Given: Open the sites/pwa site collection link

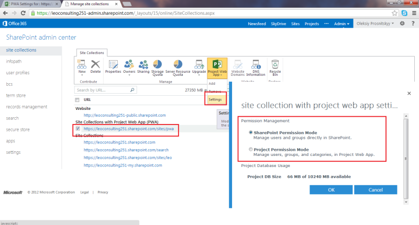Looking at the screenshot, I should [x=128, y=129].
